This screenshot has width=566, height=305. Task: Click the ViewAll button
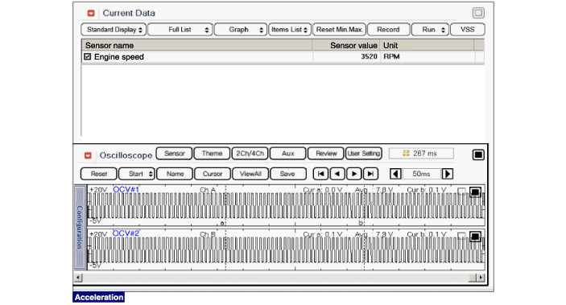(250, 174)
